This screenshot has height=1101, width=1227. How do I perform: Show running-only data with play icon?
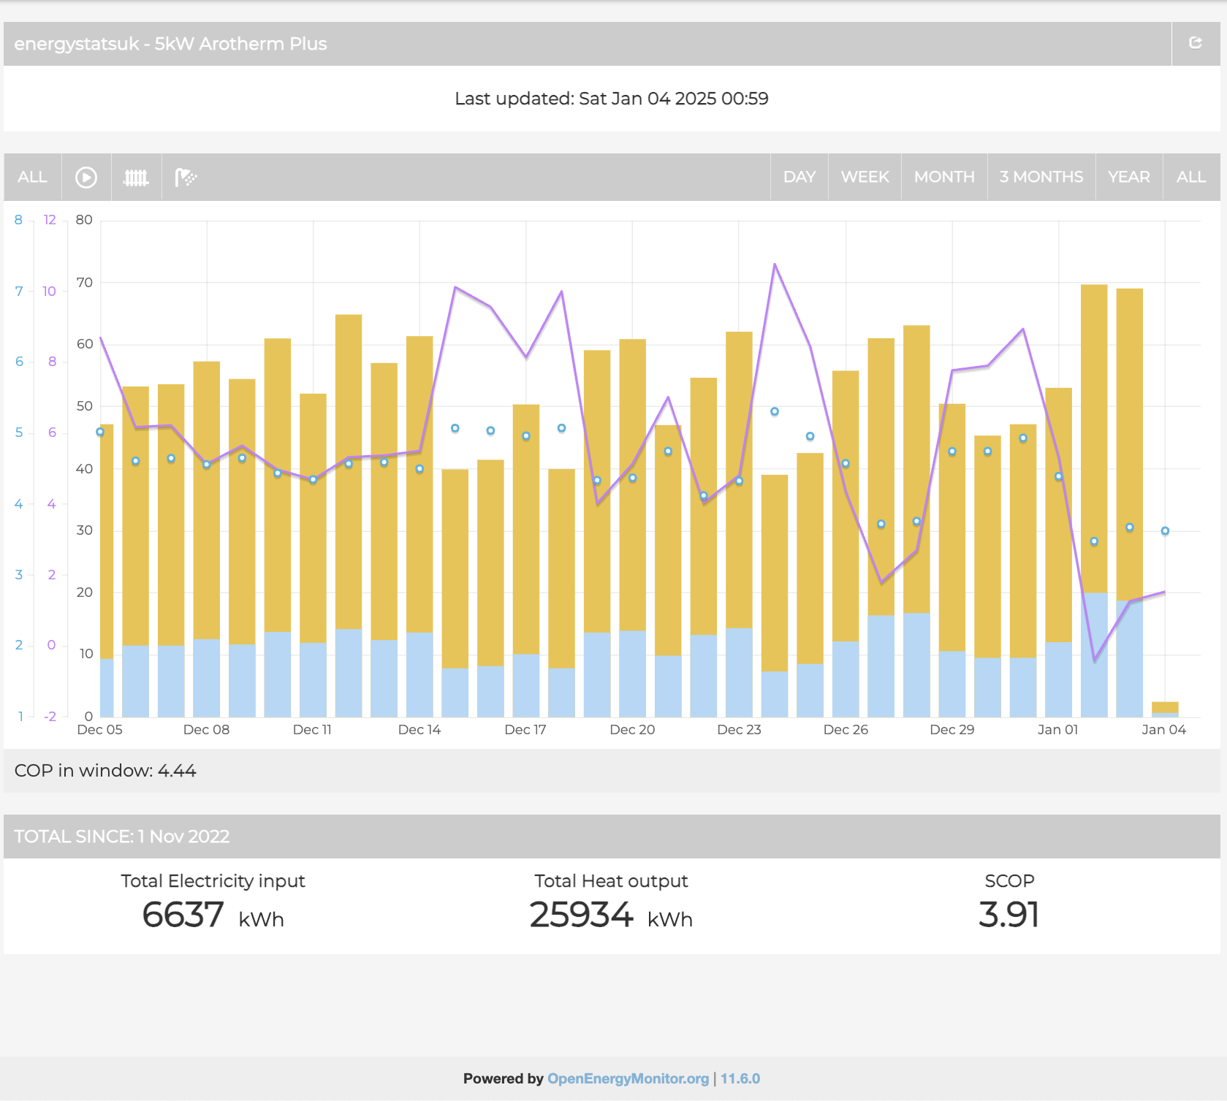click(x=86, y=177)
